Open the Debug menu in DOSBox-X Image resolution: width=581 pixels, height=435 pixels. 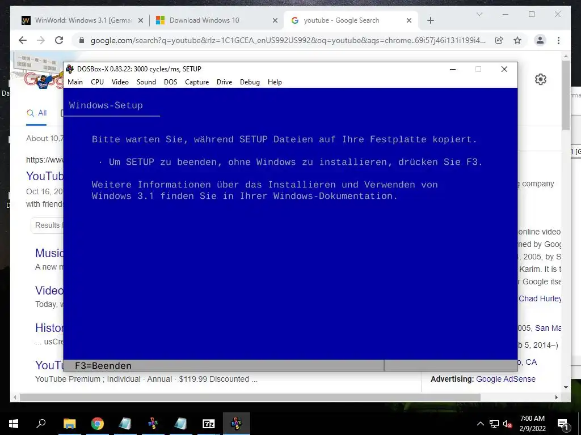[x=250, y=82]
